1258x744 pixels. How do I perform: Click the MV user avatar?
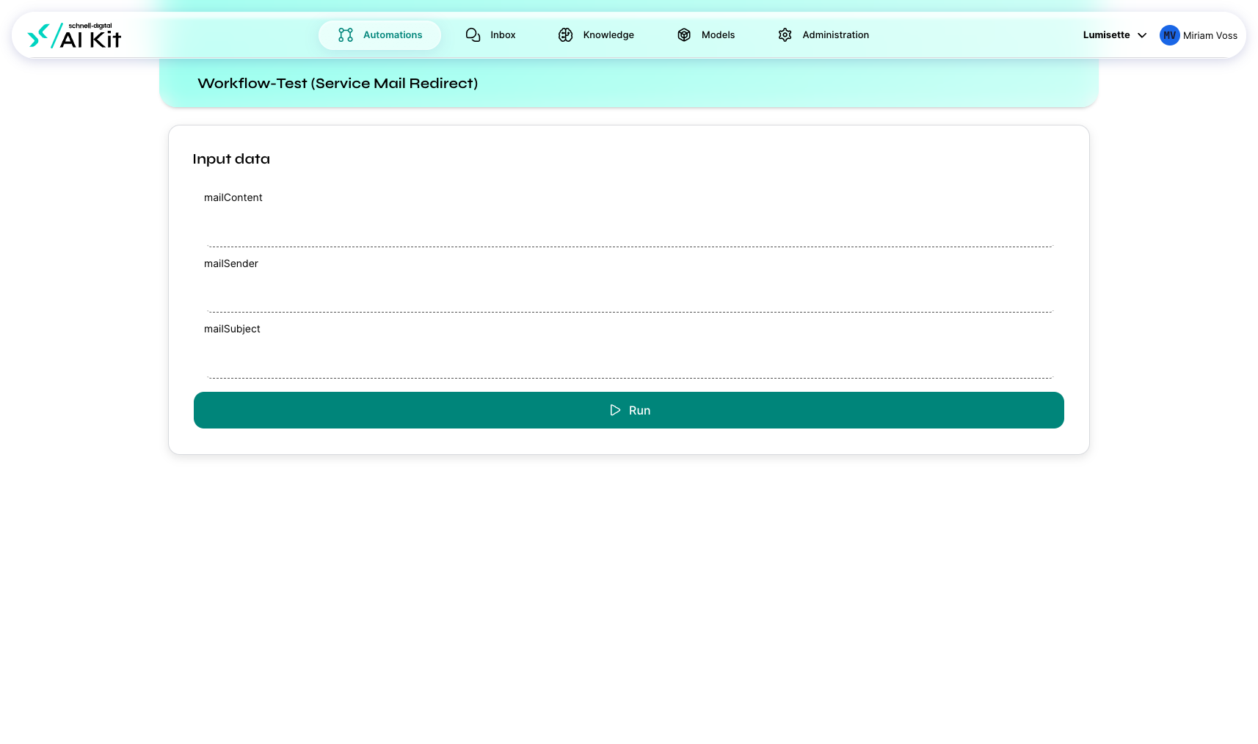1169,35
